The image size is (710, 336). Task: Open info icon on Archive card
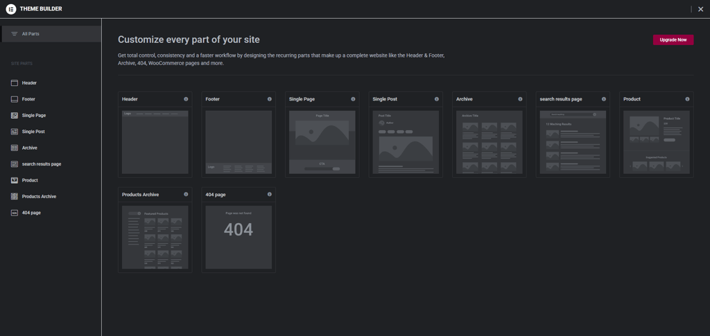[x=520, y=99]
